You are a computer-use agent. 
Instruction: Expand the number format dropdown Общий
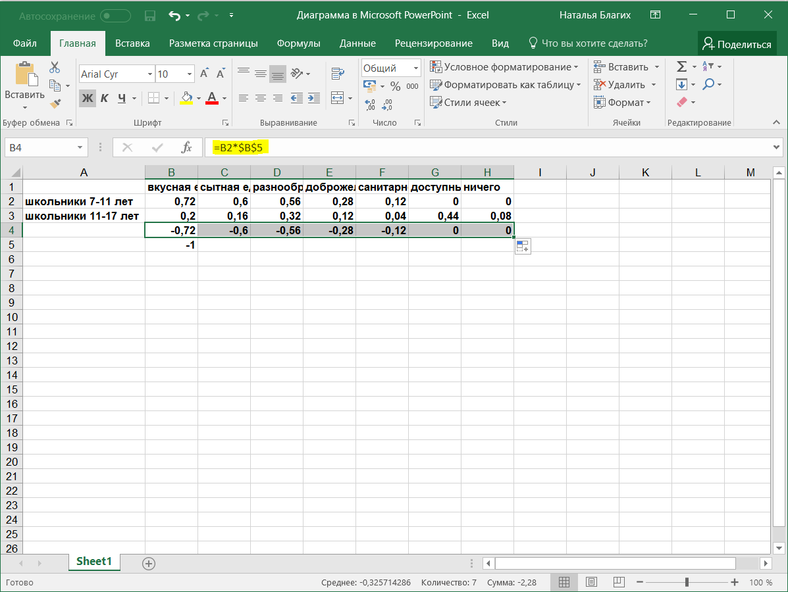coord(416,68)
